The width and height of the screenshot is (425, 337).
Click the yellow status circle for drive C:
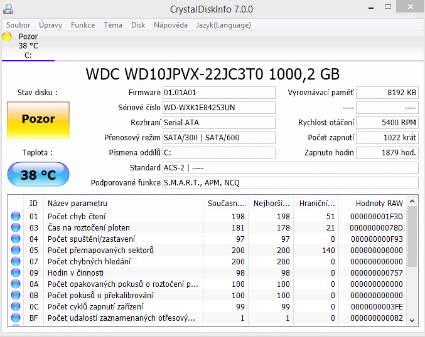coord(7,36)
